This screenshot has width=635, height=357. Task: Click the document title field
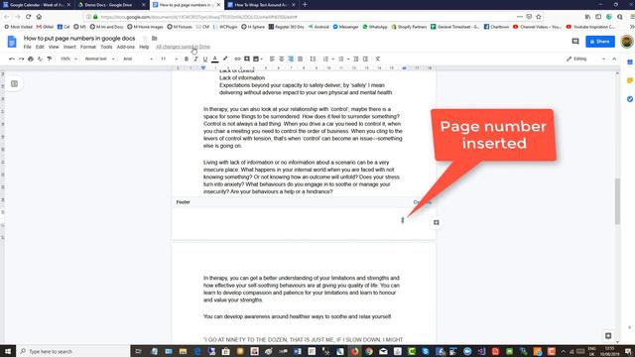pyautogui.click(x=79, y=39)
